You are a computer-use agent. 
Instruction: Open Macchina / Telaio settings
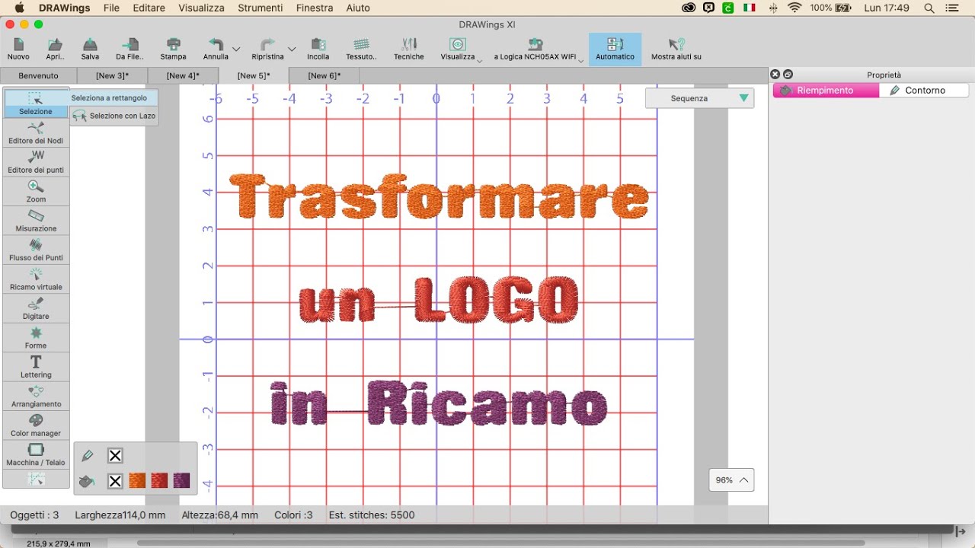pos(36,455)
